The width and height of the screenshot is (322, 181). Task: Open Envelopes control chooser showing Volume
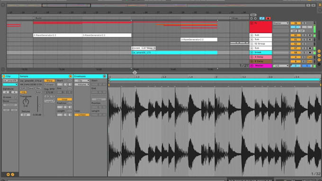(x=82, y=84)
